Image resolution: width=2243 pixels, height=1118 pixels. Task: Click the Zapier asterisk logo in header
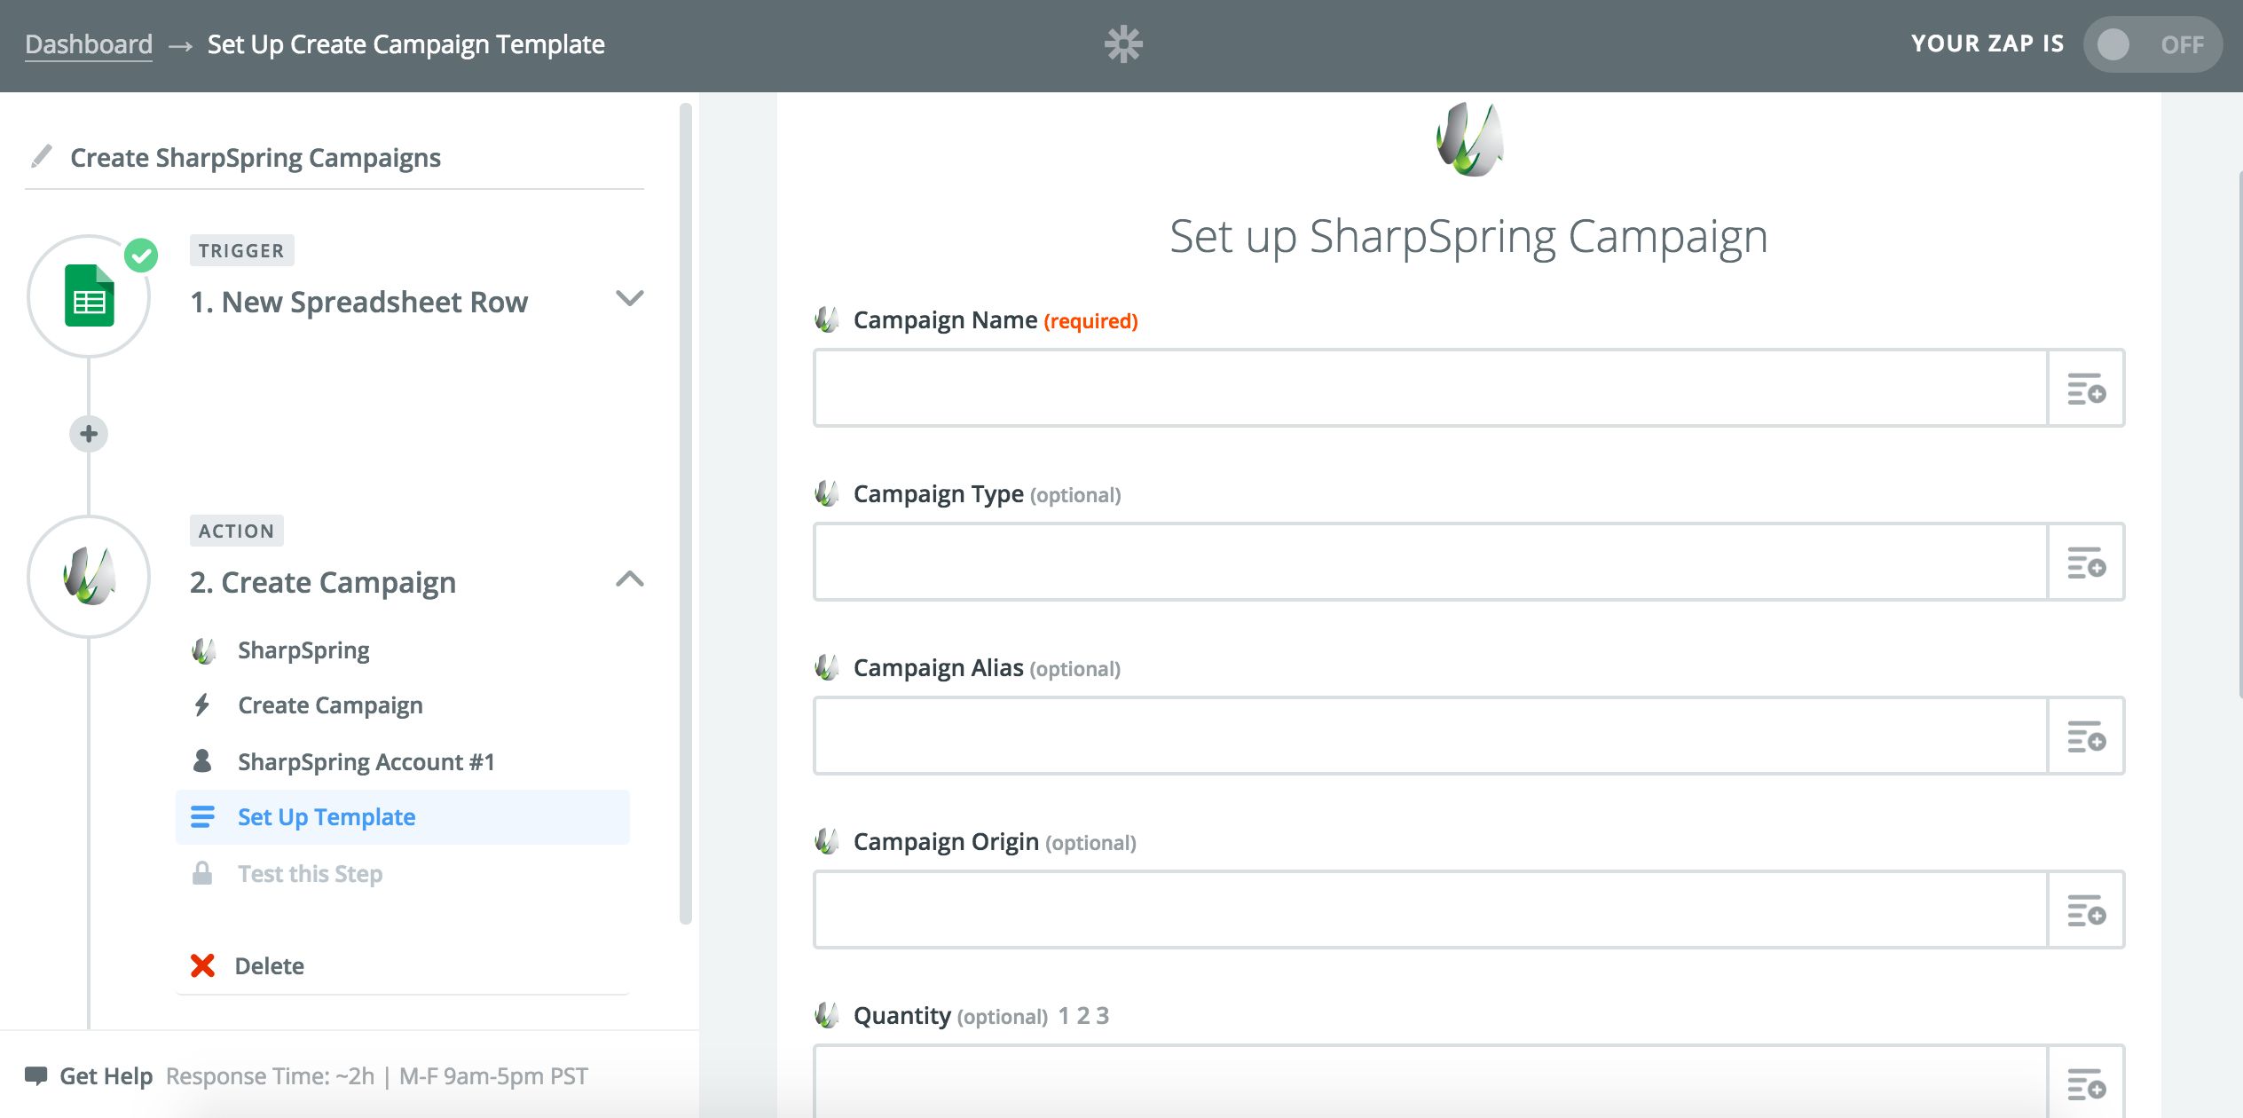click(x=1123, y=44)
